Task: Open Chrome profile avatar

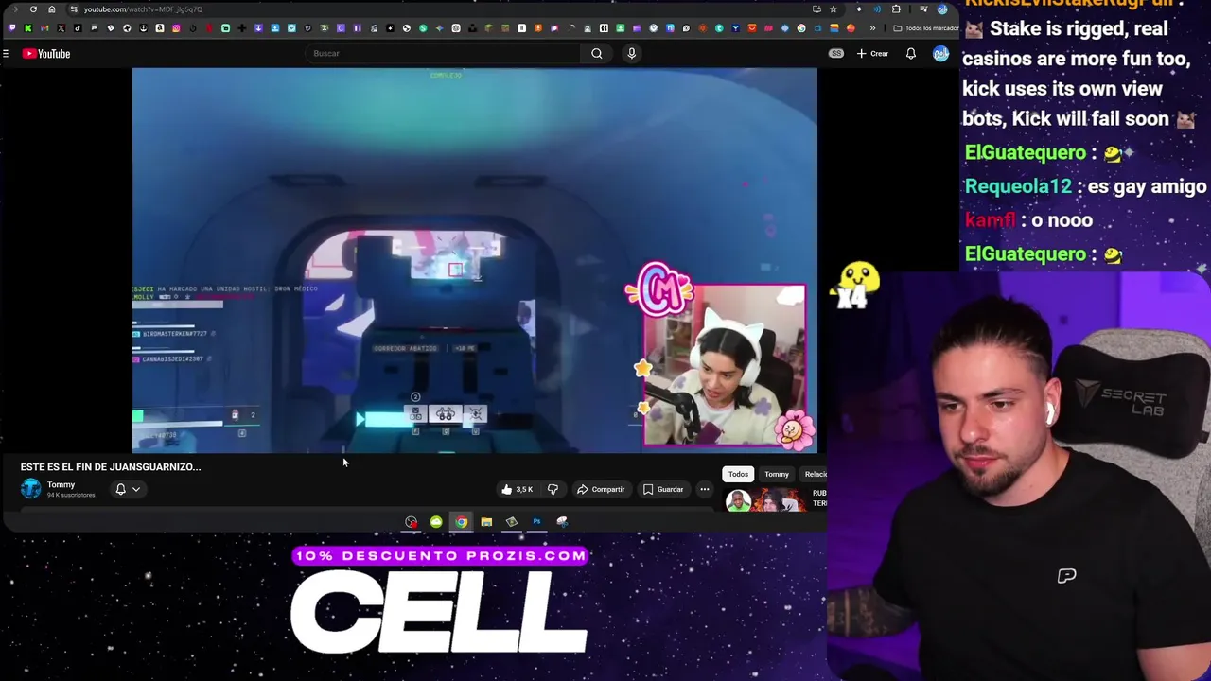Action: pyautogui.click(x=942, y=9)
